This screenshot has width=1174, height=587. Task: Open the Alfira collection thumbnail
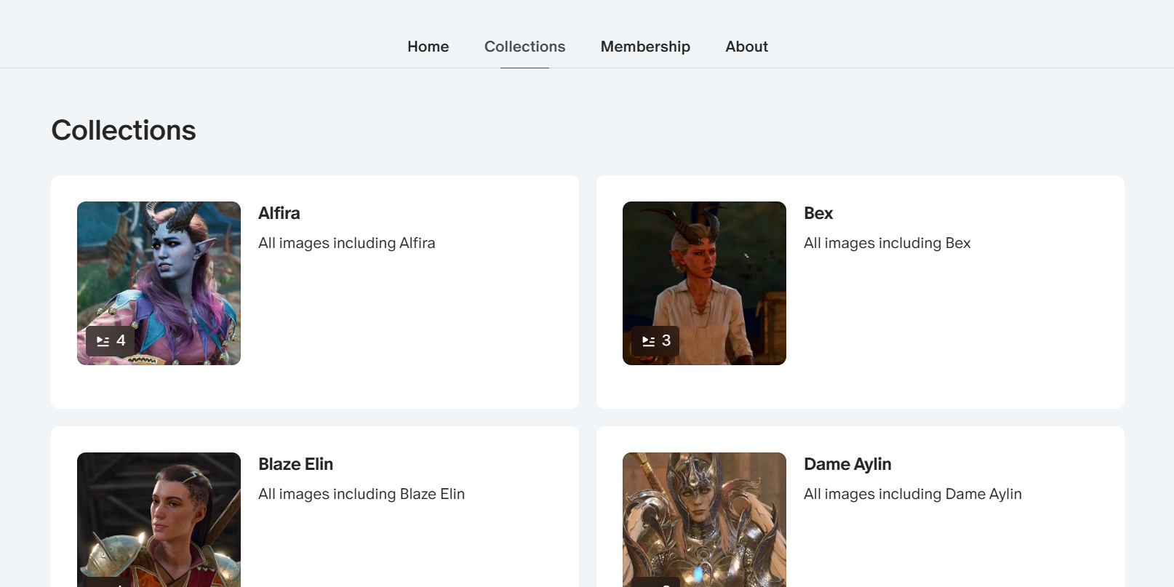point(159,283)
